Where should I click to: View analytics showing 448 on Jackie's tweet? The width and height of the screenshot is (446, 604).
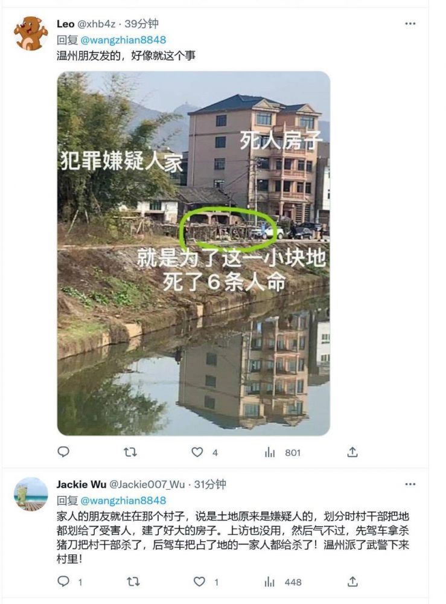click(270, 582)
